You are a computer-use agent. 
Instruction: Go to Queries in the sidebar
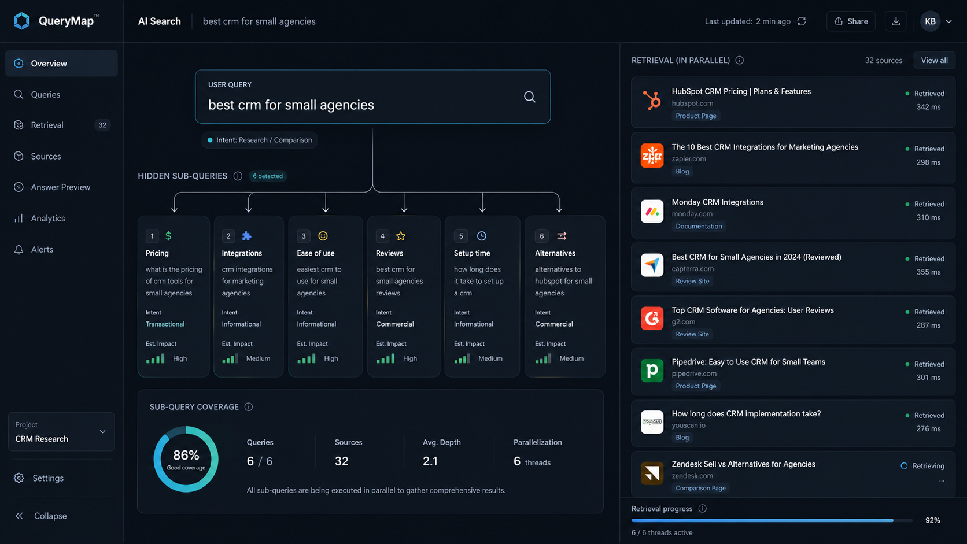(x=61, y=94)
